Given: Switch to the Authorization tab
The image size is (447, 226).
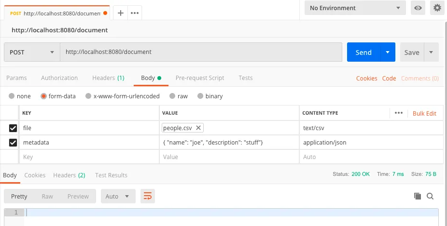Looking at the screenshot, I should coord(59,78).
